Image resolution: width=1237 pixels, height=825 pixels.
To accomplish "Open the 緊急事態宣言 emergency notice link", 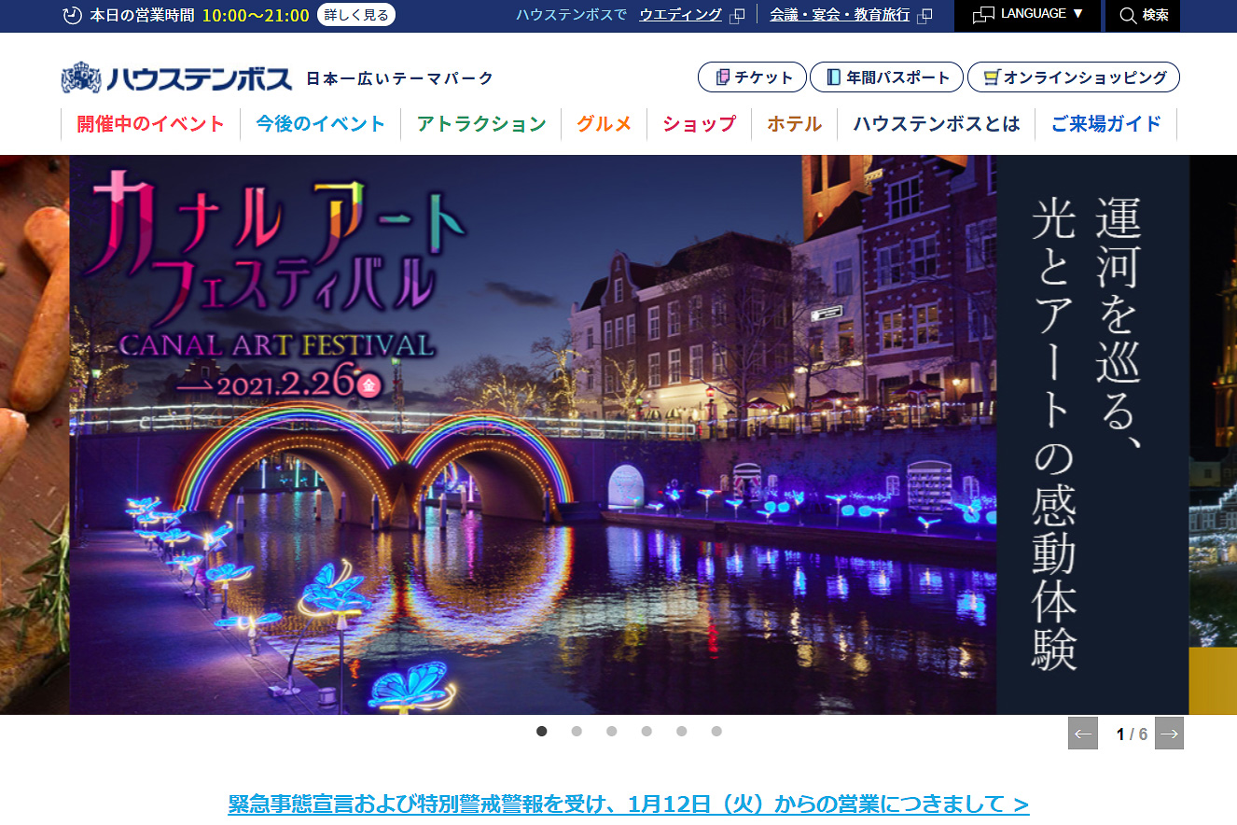I will click(x=629, y=804).
